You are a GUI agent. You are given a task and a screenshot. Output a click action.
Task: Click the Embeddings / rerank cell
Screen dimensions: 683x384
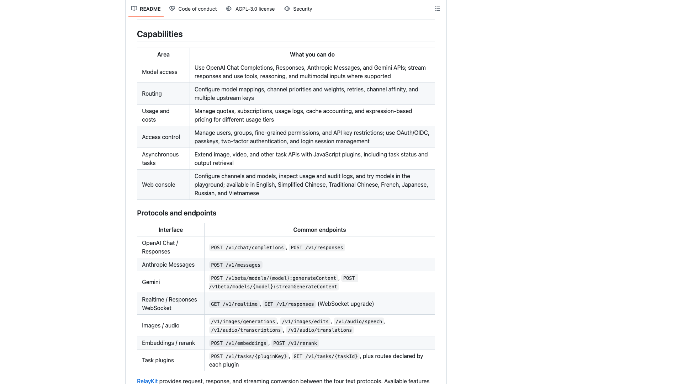[x=171, y=343]
